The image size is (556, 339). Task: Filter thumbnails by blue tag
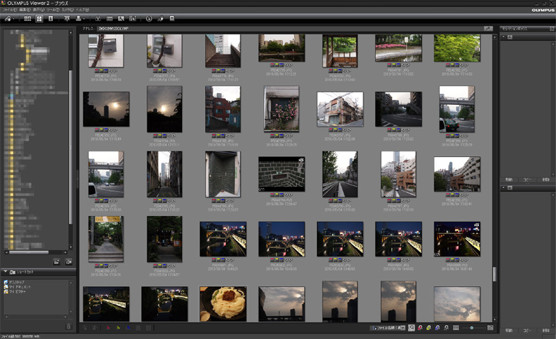coord(438,328)
